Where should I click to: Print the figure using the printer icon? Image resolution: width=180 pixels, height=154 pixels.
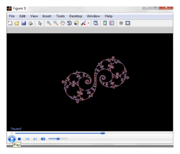[31, 23]
